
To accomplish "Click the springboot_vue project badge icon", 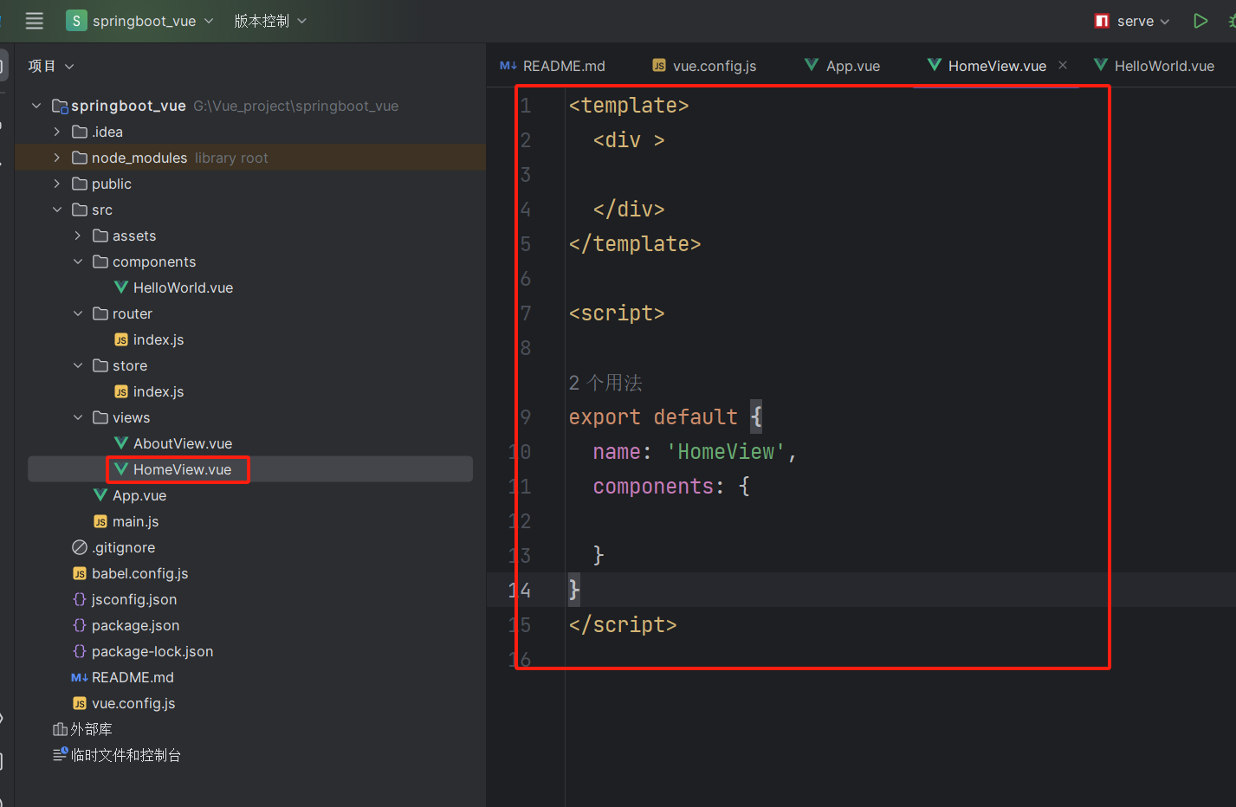I will (76, 21).
